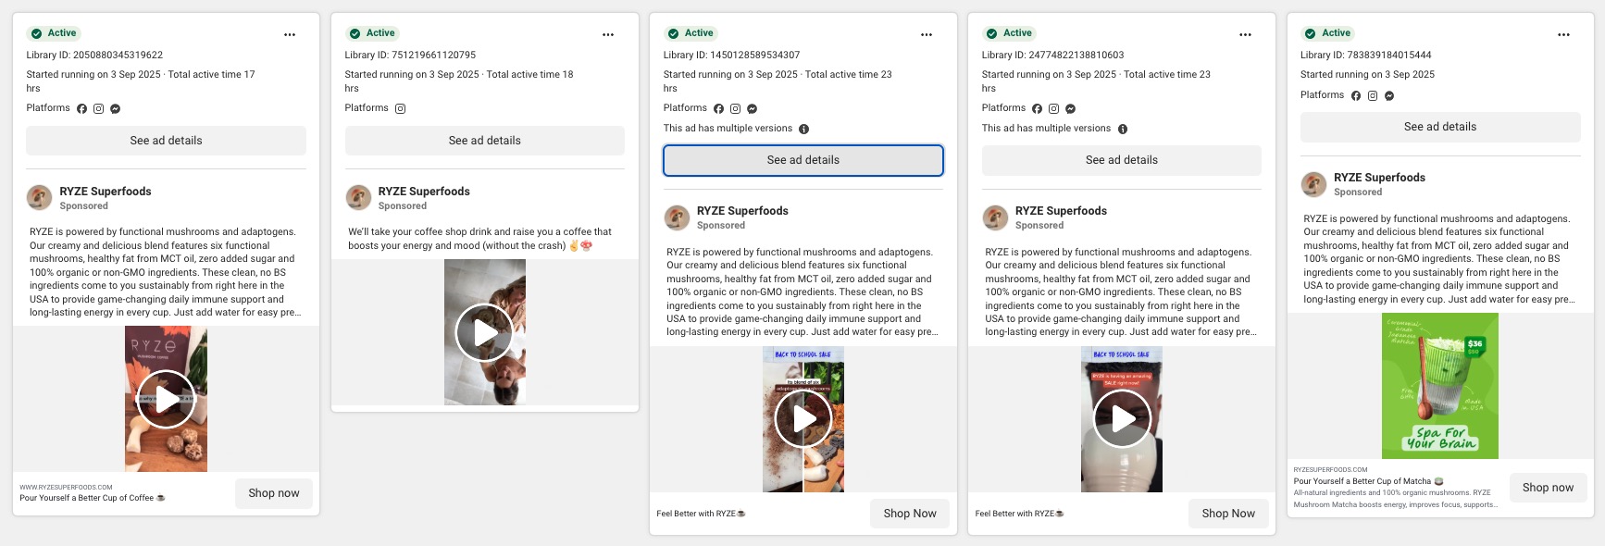Screen dimensions: 1605x546
Task: Click 'WWW.RYZESUPERFOODS.COM' link text
Action: tap(66, 487)
